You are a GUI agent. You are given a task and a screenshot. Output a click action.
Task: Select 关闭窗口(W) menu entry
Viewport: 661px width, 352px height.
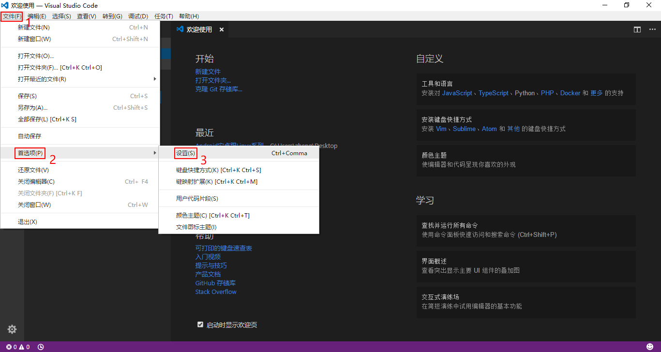point(80,205)
